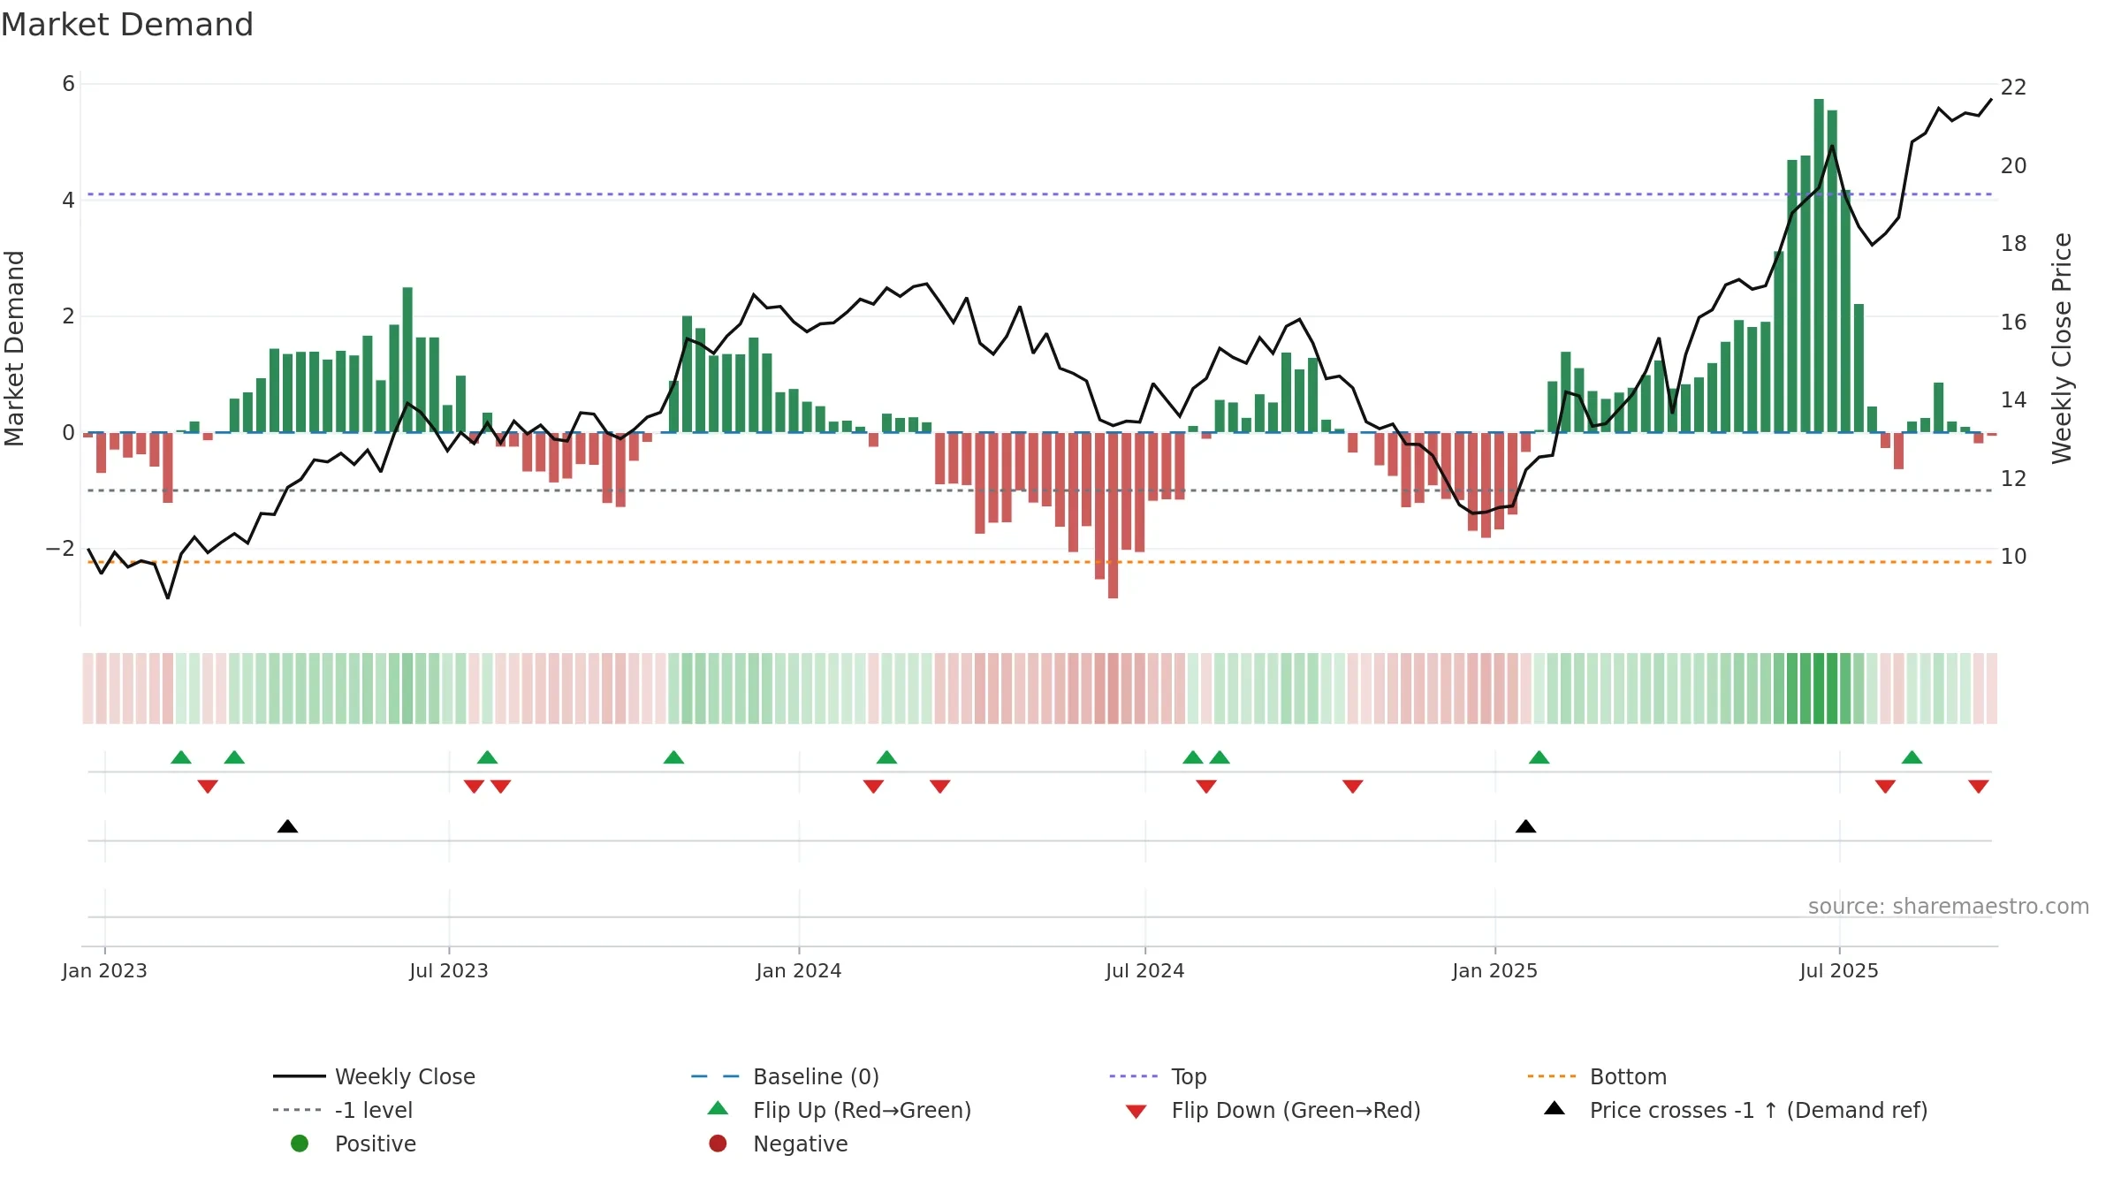Click the Baseline (0) legend entry
Image resolution: width=2121 pixels, height=1193 pixels.
[x=785, y=1076]
